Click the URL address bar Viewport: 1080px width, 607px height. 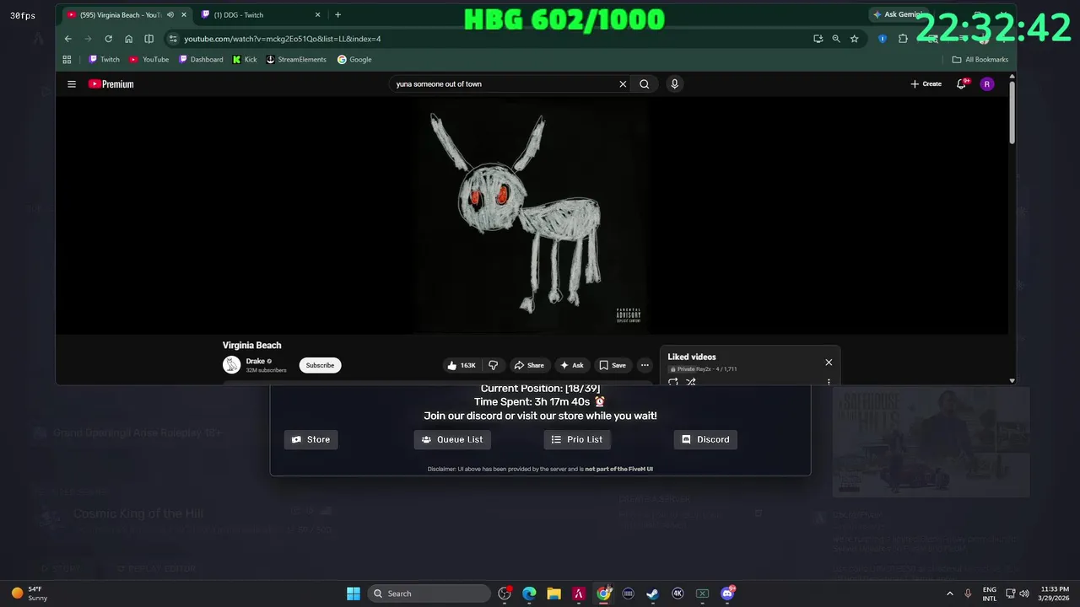(489, 39)
